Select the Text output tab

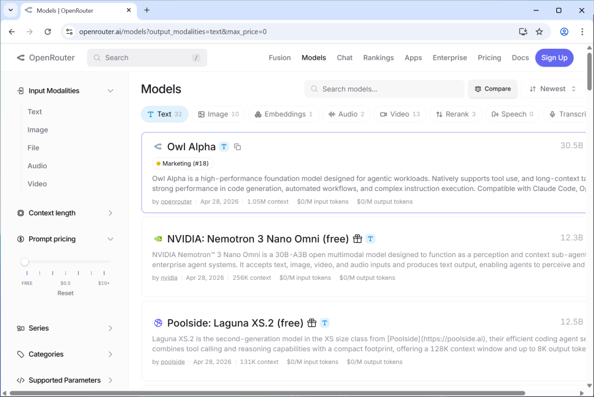click(164, 114)
